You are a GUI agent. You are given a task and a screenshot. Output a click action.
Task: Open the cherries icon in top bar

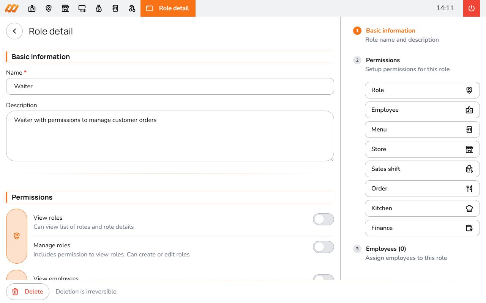(x=132, y=8)
